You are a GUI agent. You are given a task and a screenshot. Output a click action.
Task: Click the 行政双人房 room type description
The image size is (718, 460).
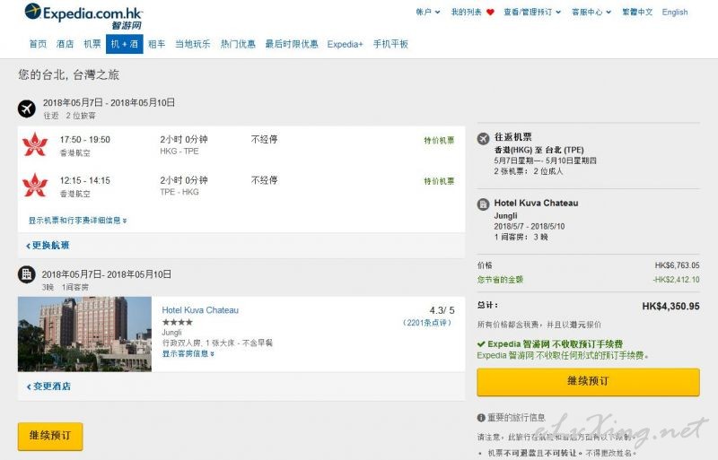217,343
